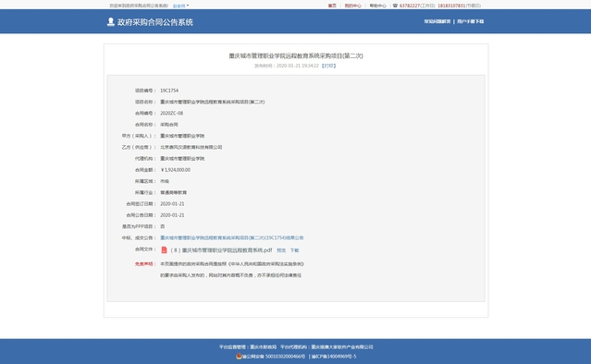Open 帮助中心 in top navigation
The height and width of the screenshot is (364, 591).
[377, 6]
